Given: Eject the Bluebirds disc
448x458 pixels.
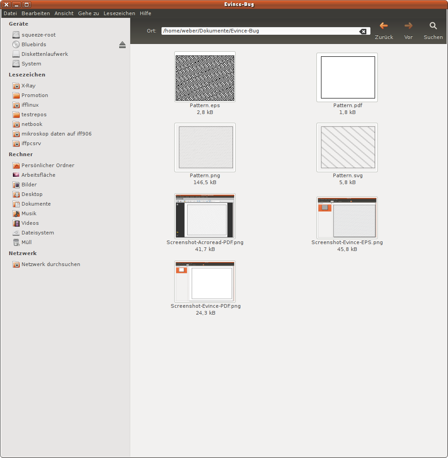Looking at the screenshot, I should pyautogui.click(x=122, y=44).
